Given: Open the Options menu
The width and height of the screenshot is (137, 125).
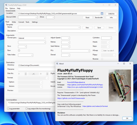Looking at the screenshot, I should click(12, 8).
